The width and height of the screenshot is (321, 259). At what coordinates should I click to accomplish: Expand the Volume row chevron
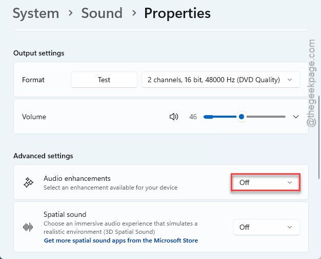point(296,117)
